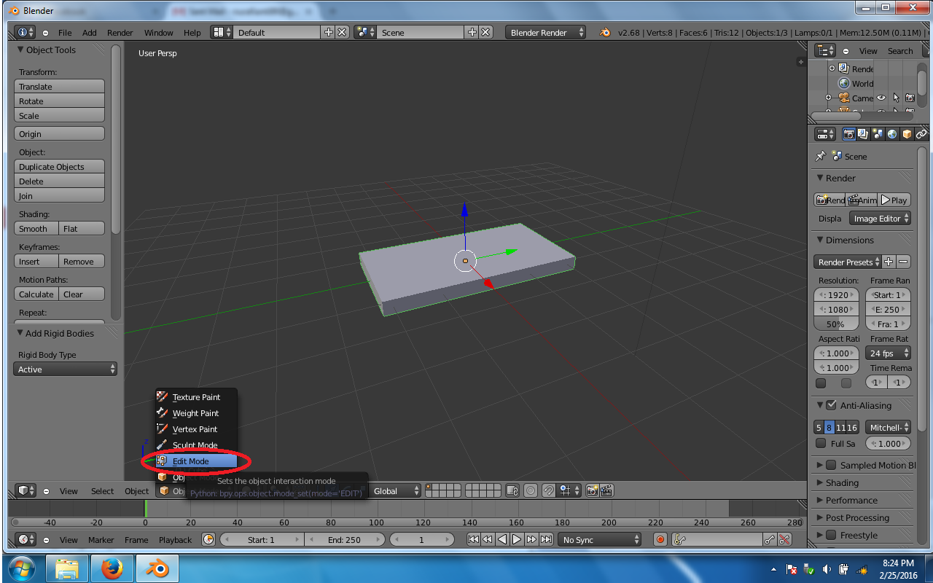The height and width of the screenshot is (583, 933).
Task: Play animation forward in timeline
Action: coord(517,539)
